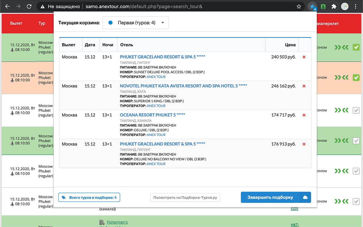The image size is (363, 227).
Task: Click Всего туров в подборке: 4 button
Action: (x=89, y=197)
